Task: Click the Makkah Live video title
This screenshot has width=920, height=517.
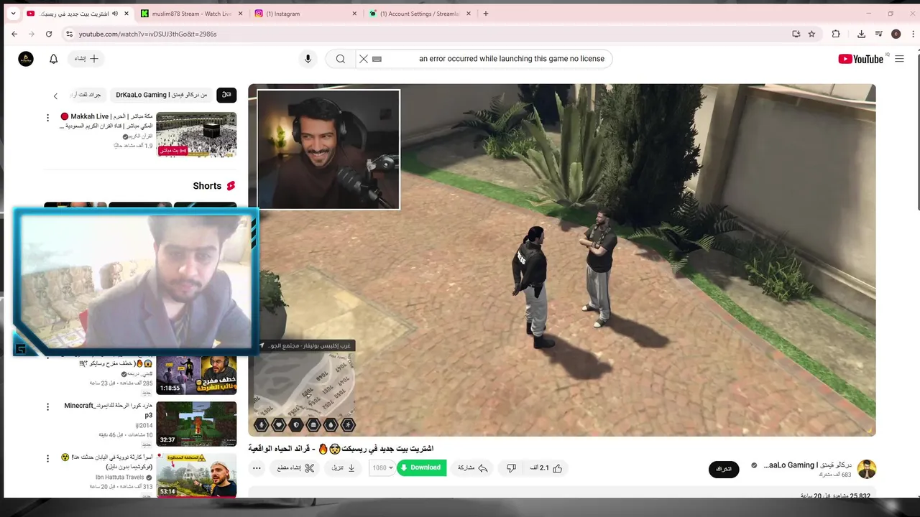Action: tap(108, 121)
